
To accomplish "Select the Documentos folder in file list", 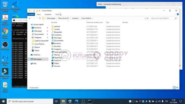I will pyautogui.click(x=59, y=40).
